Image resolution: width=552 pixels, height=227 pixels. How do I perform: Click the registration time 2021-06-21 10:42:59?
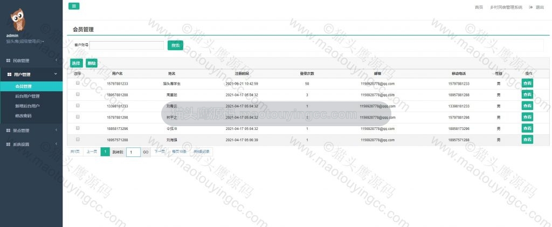242,84
